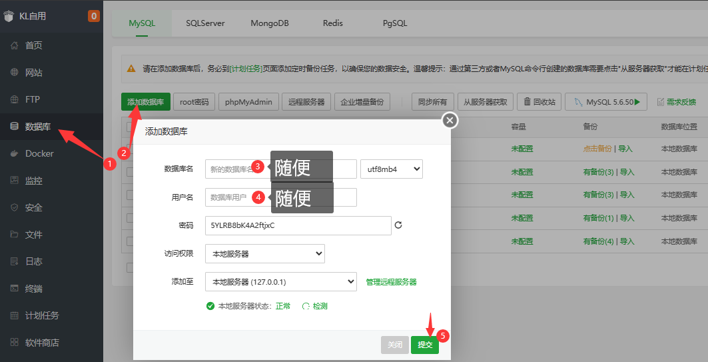Click the password refresh icon
The height and width of the screenshot is (362, 708).
coord(398,225)
